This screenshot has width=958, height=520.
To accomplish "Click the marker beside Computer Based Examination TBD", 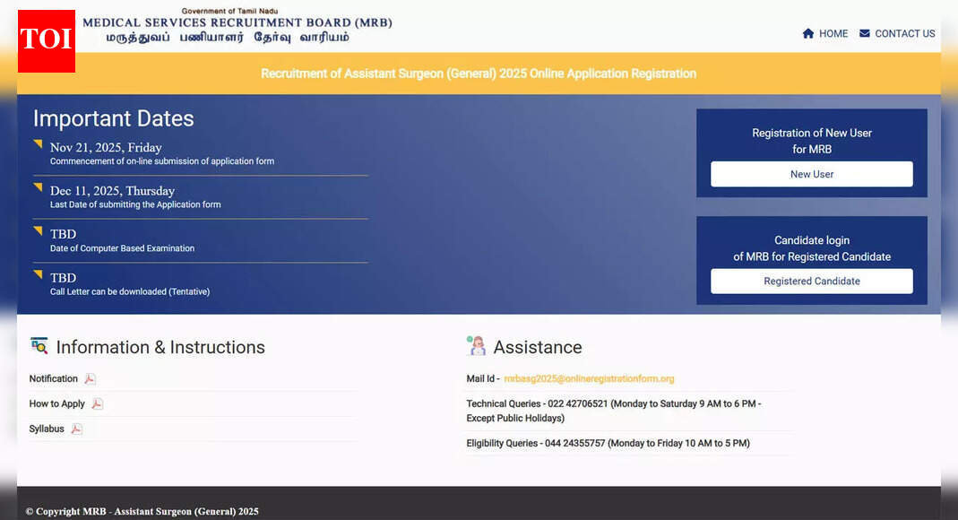I will point(38,232).
